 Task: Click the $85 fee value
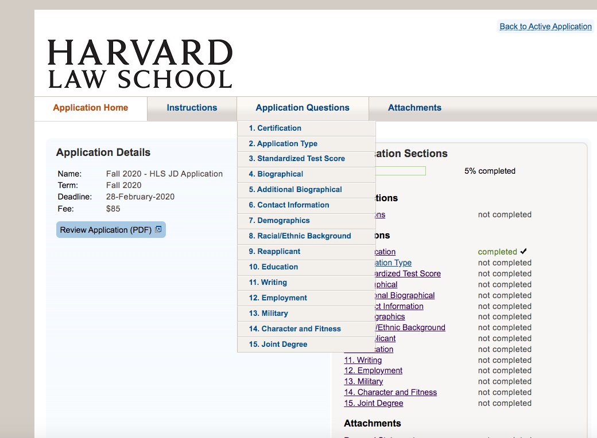point(113,209)
